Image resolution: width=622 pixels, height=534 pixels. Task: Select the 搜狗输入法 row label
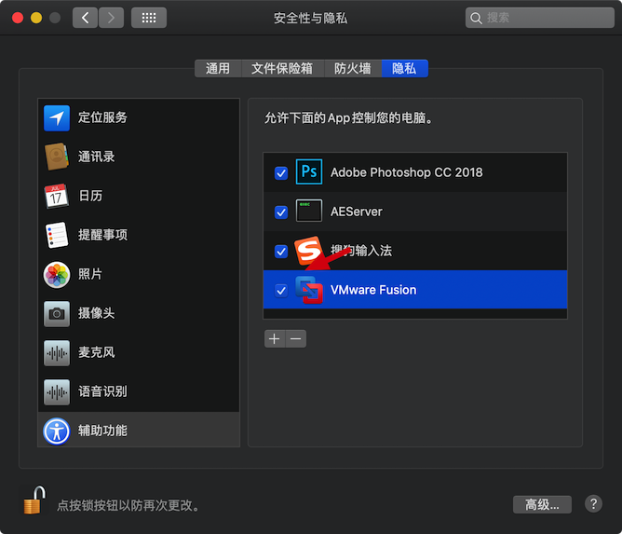361,251
